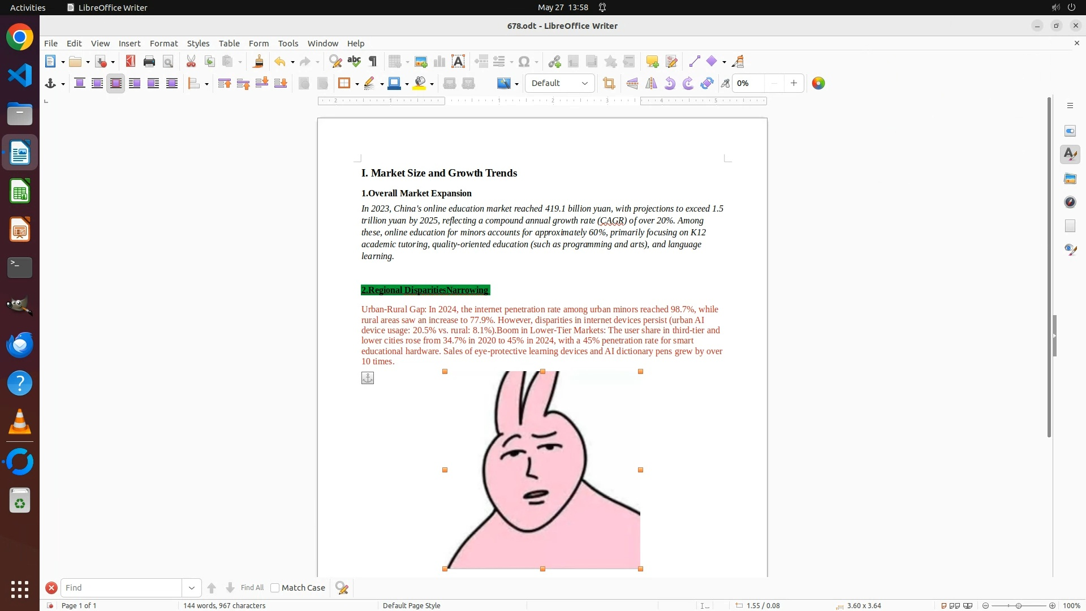Click into the Find text field
Image resolution: width=1086 pixels, height=611 pixels.
pos(121,588)
